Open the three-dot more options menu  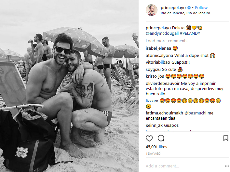(x=227, y=166)
